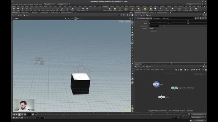The width and height of the screenshot is (218, 122).
Task: Add a Camera from the lights shelf
Action: click(x=105, y=9)
